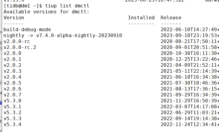Pick the v2.0.5 version entry
219x132 pixels.
click(12, 83)
